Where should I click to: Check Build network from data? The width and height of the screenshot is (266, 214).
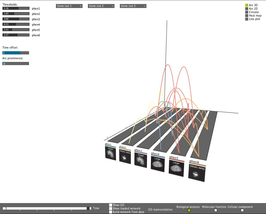coord(111,212)
